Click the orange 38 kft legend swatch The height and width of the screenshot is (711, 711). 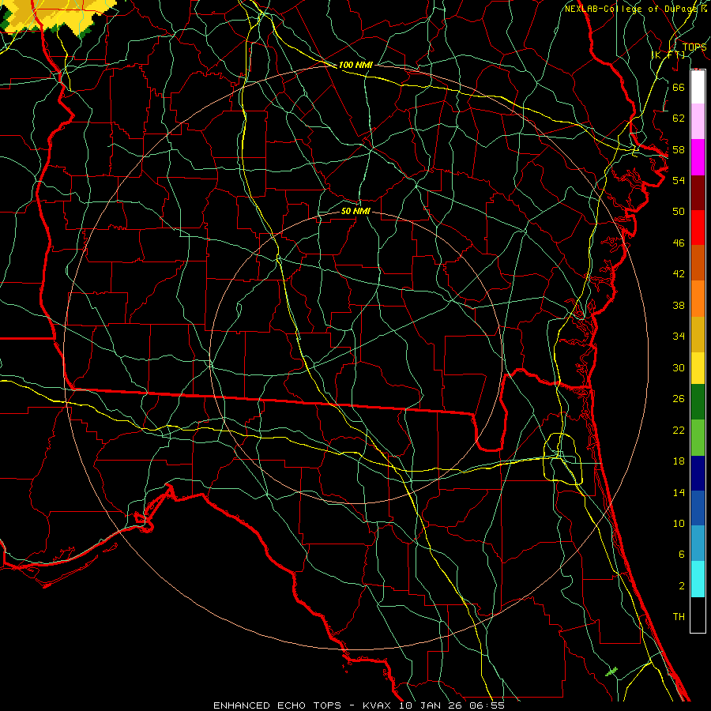click(x=698, y=299)
